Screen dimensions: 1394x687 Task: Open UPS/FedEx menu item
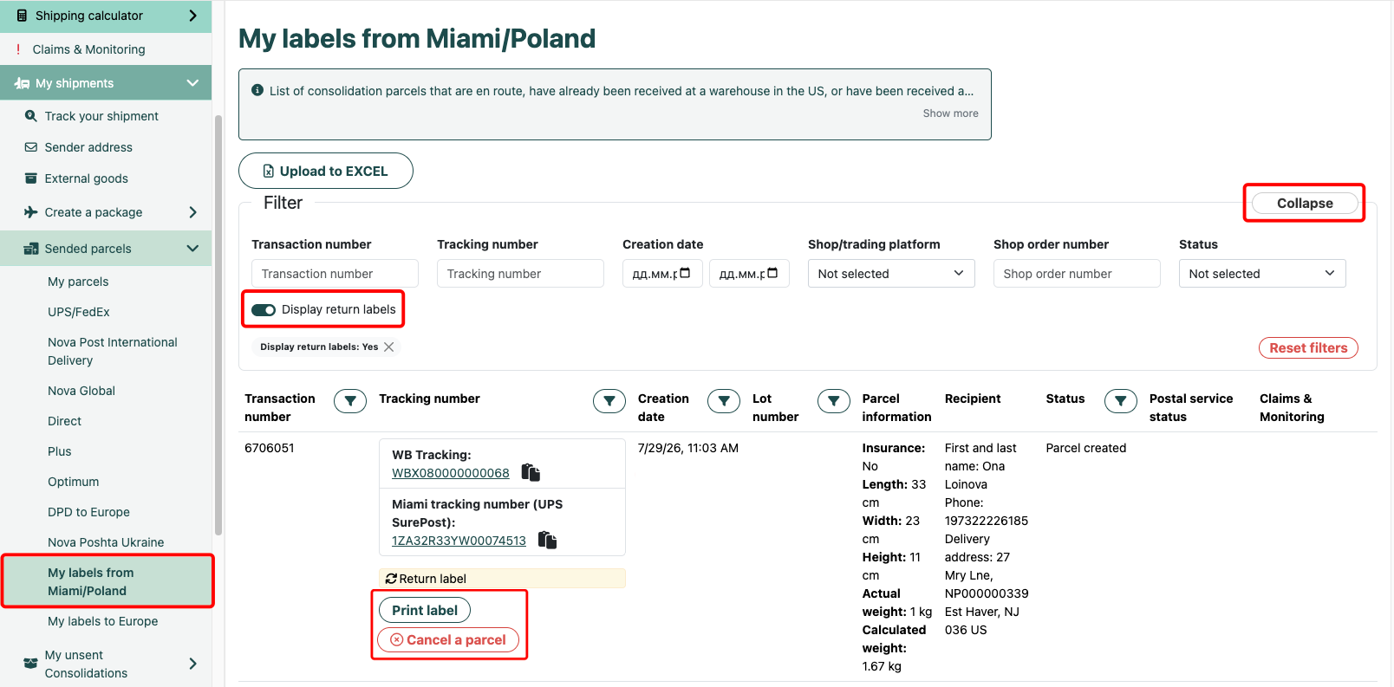[79, 312]
